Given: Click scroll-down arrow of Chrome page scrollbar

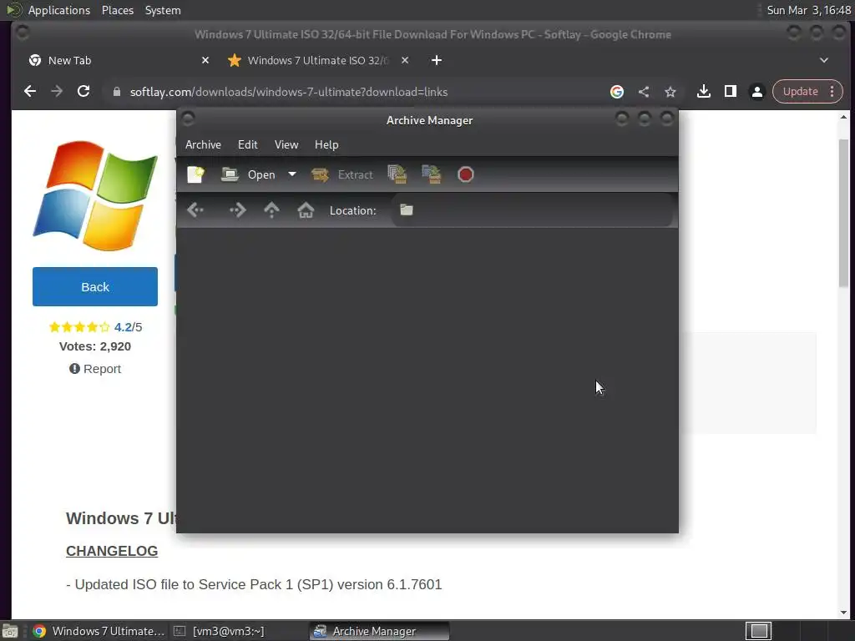Looking at the screenshot, I should 843,613.
